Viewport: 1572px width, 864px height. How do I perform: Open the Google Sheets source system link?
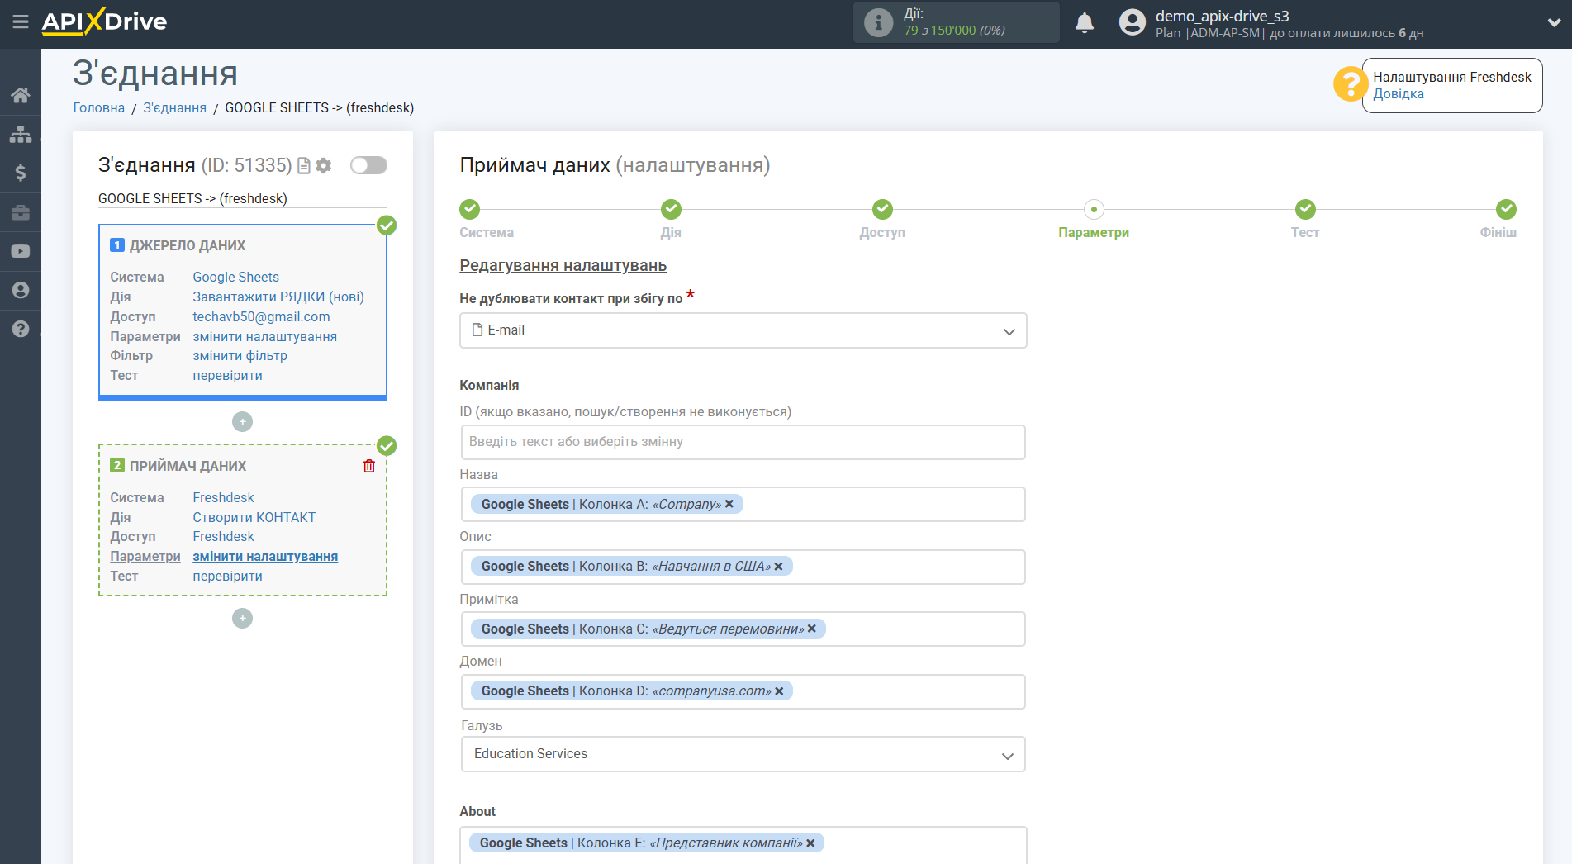(x=235, y=278)
